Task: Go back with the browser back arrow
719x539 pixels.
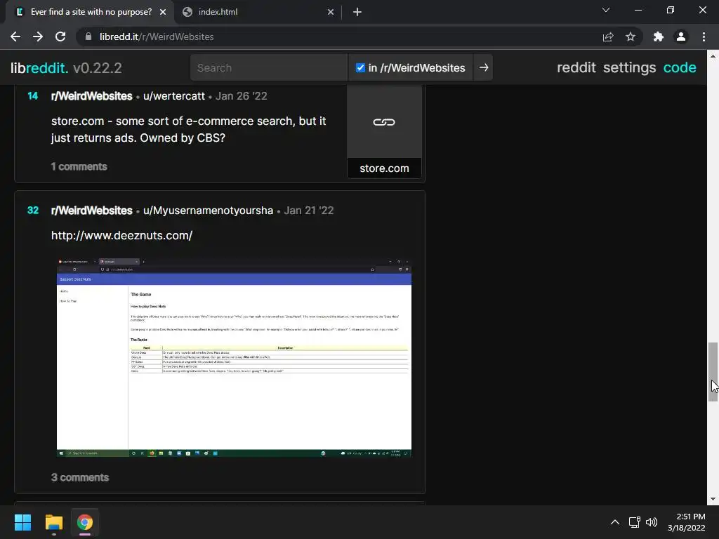Action: click(15, 36)
